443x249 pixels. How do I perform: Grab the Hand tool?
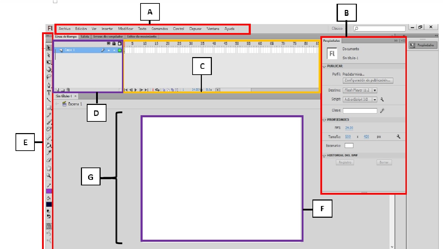(49, 168)
